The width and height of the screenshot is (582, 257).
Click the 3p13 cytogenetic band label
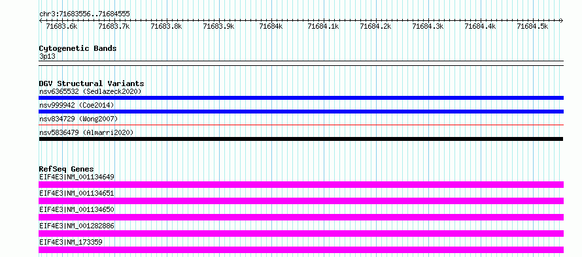coord(47,56)
